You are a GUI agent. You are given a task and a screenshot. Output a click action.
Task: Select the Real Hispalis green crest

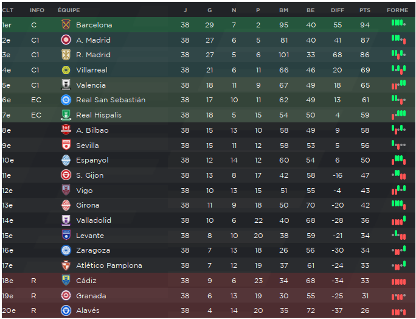click(x=66, y=115)
